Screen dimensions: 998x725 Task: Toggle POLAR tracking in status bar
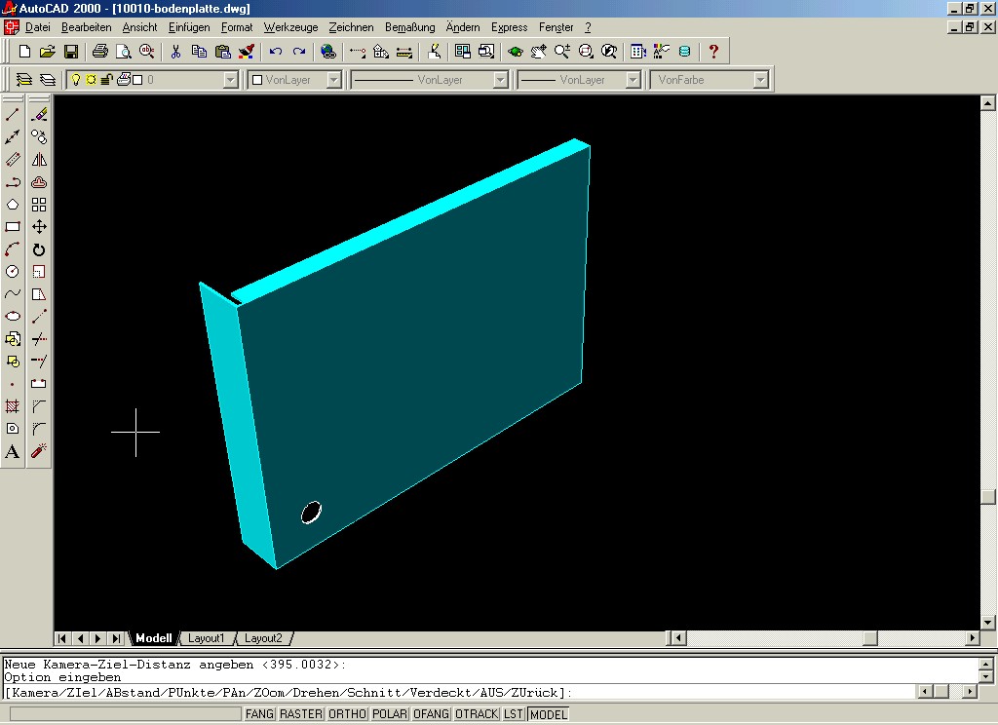pyautogui.click(x=390, y=714)
